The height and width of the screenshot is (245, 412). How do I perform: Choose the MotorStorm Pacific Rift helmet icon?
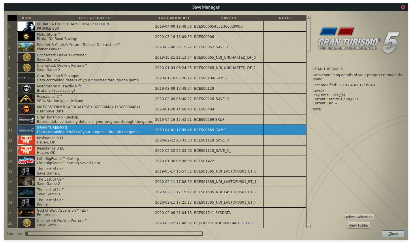tap(26, 89)
